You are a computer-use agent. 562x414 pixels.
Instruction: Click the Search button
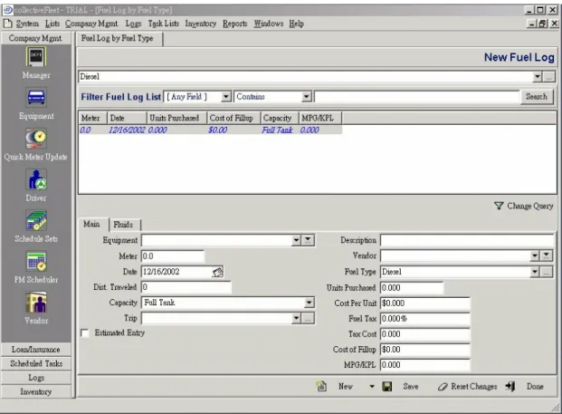coord(537,97)
